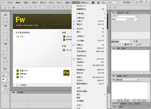
Task: Select the Blur tool
Action: 4,40
